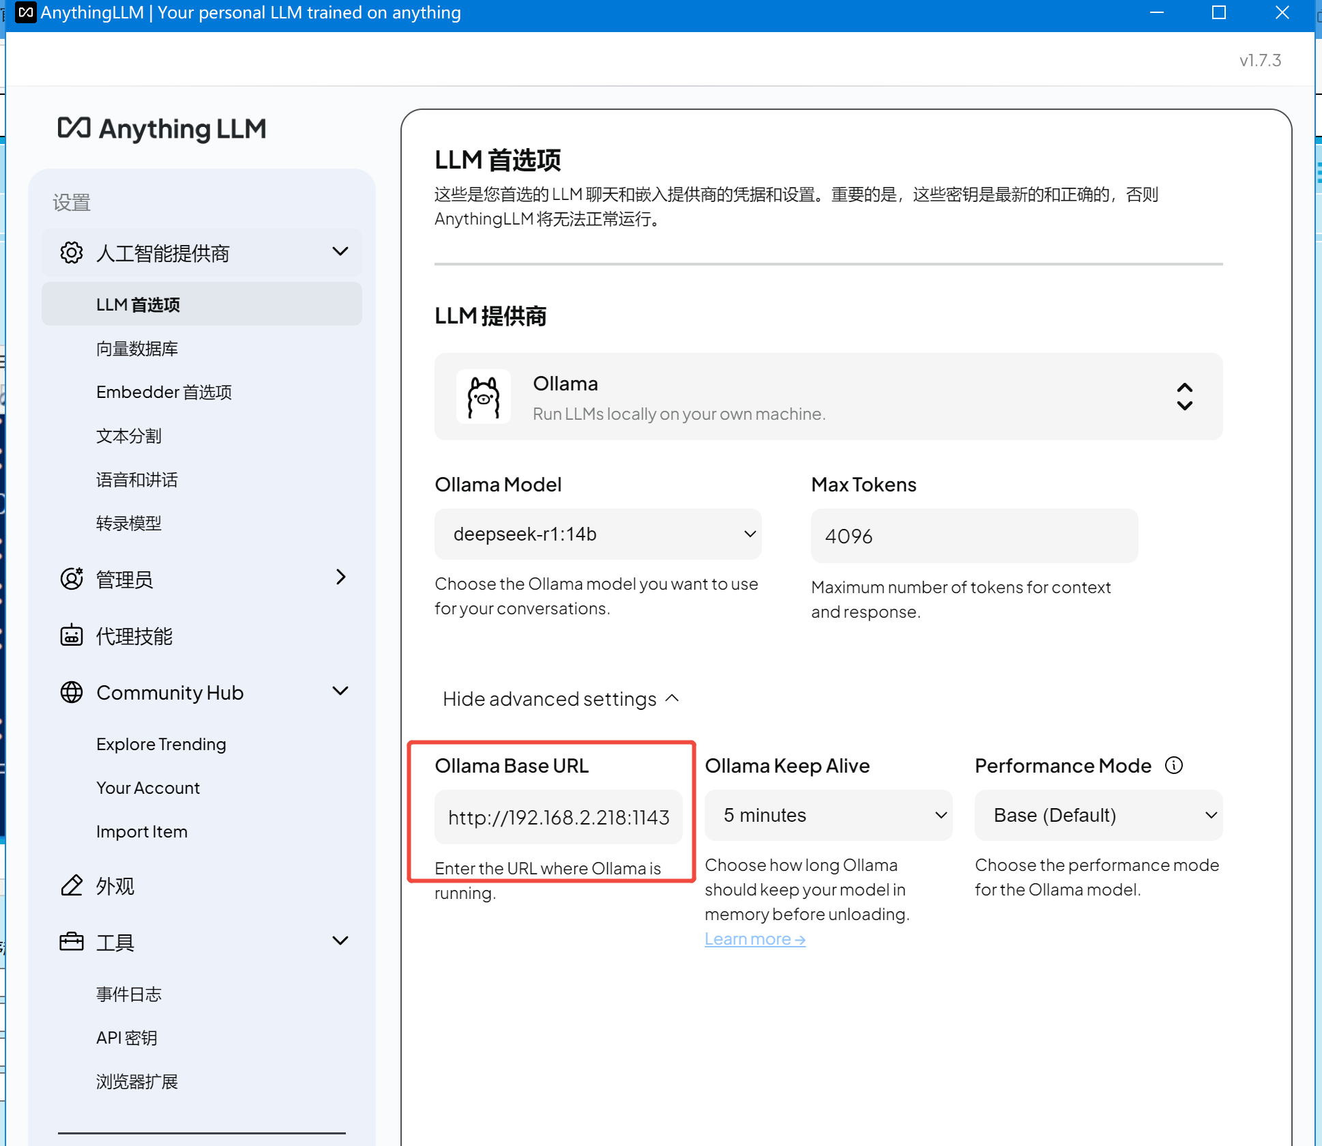
Task: Select LLM 首选项 in sidebar
Action: (202, 304)
